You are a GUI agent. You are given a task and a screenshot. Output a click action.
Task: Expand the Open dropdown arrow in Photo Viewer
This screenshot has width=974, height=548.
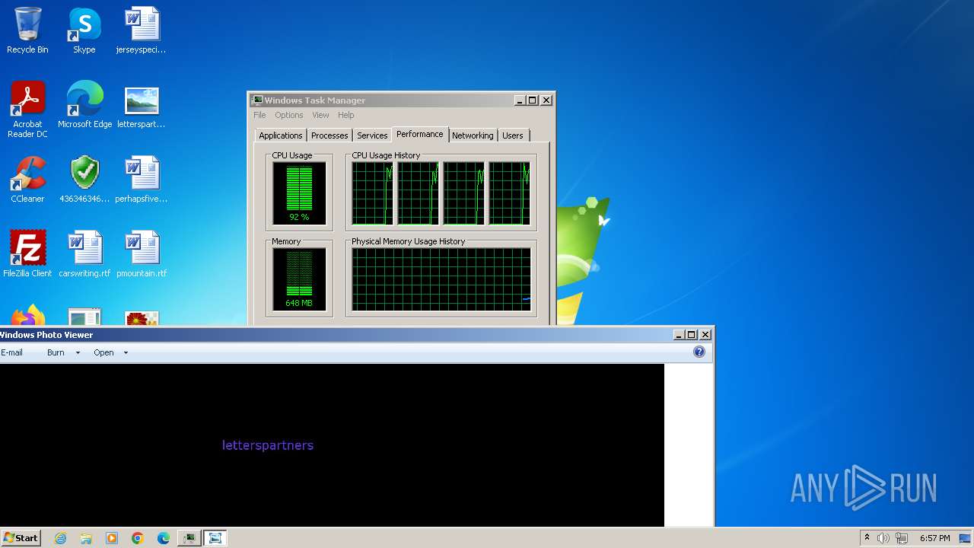coord(126,352)
